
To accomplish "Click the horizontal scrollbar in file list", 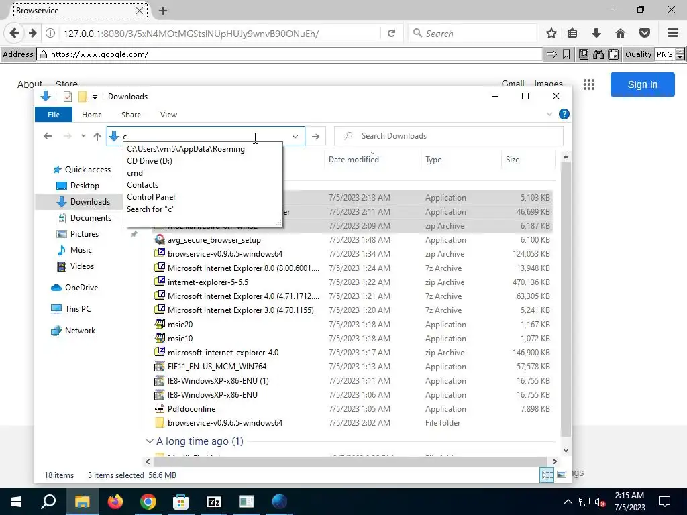I will point(350,461).
